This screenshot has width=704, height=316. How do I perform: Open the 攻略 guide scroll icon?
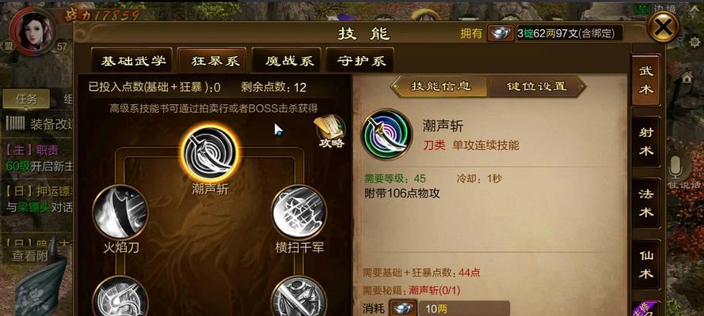pos(331,130)
